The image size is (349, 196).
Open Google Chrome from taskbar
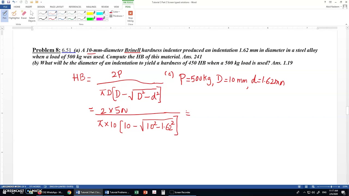69,192
